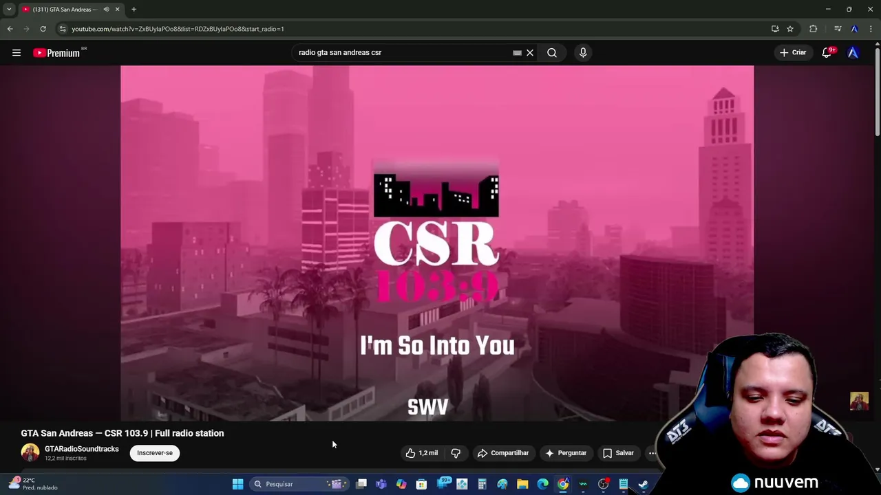Close the GTA San Andreas tab
This screenshot has height=495, width=881.
[x=117, y=9]
